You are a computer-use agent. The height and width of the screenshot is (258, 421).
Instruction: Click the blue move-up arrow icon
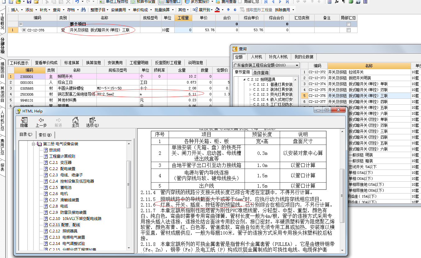228,10
